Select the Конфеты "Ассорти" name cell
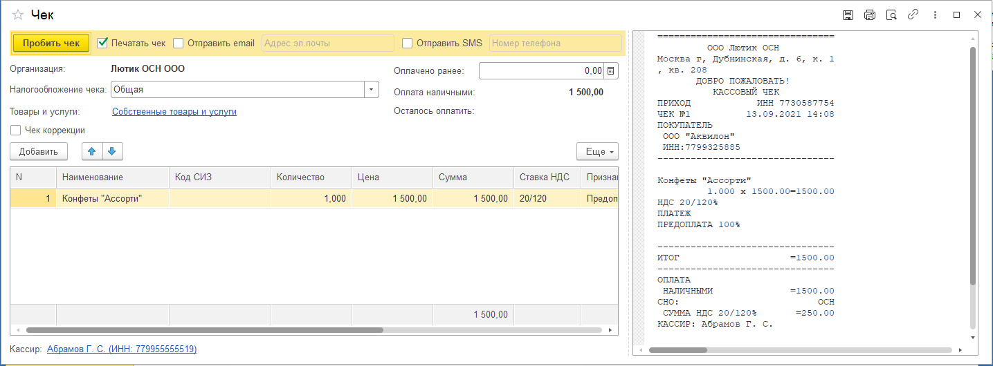 point(112,198)
